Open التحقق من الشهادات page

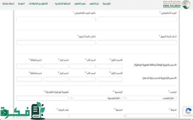click(38, 4)
